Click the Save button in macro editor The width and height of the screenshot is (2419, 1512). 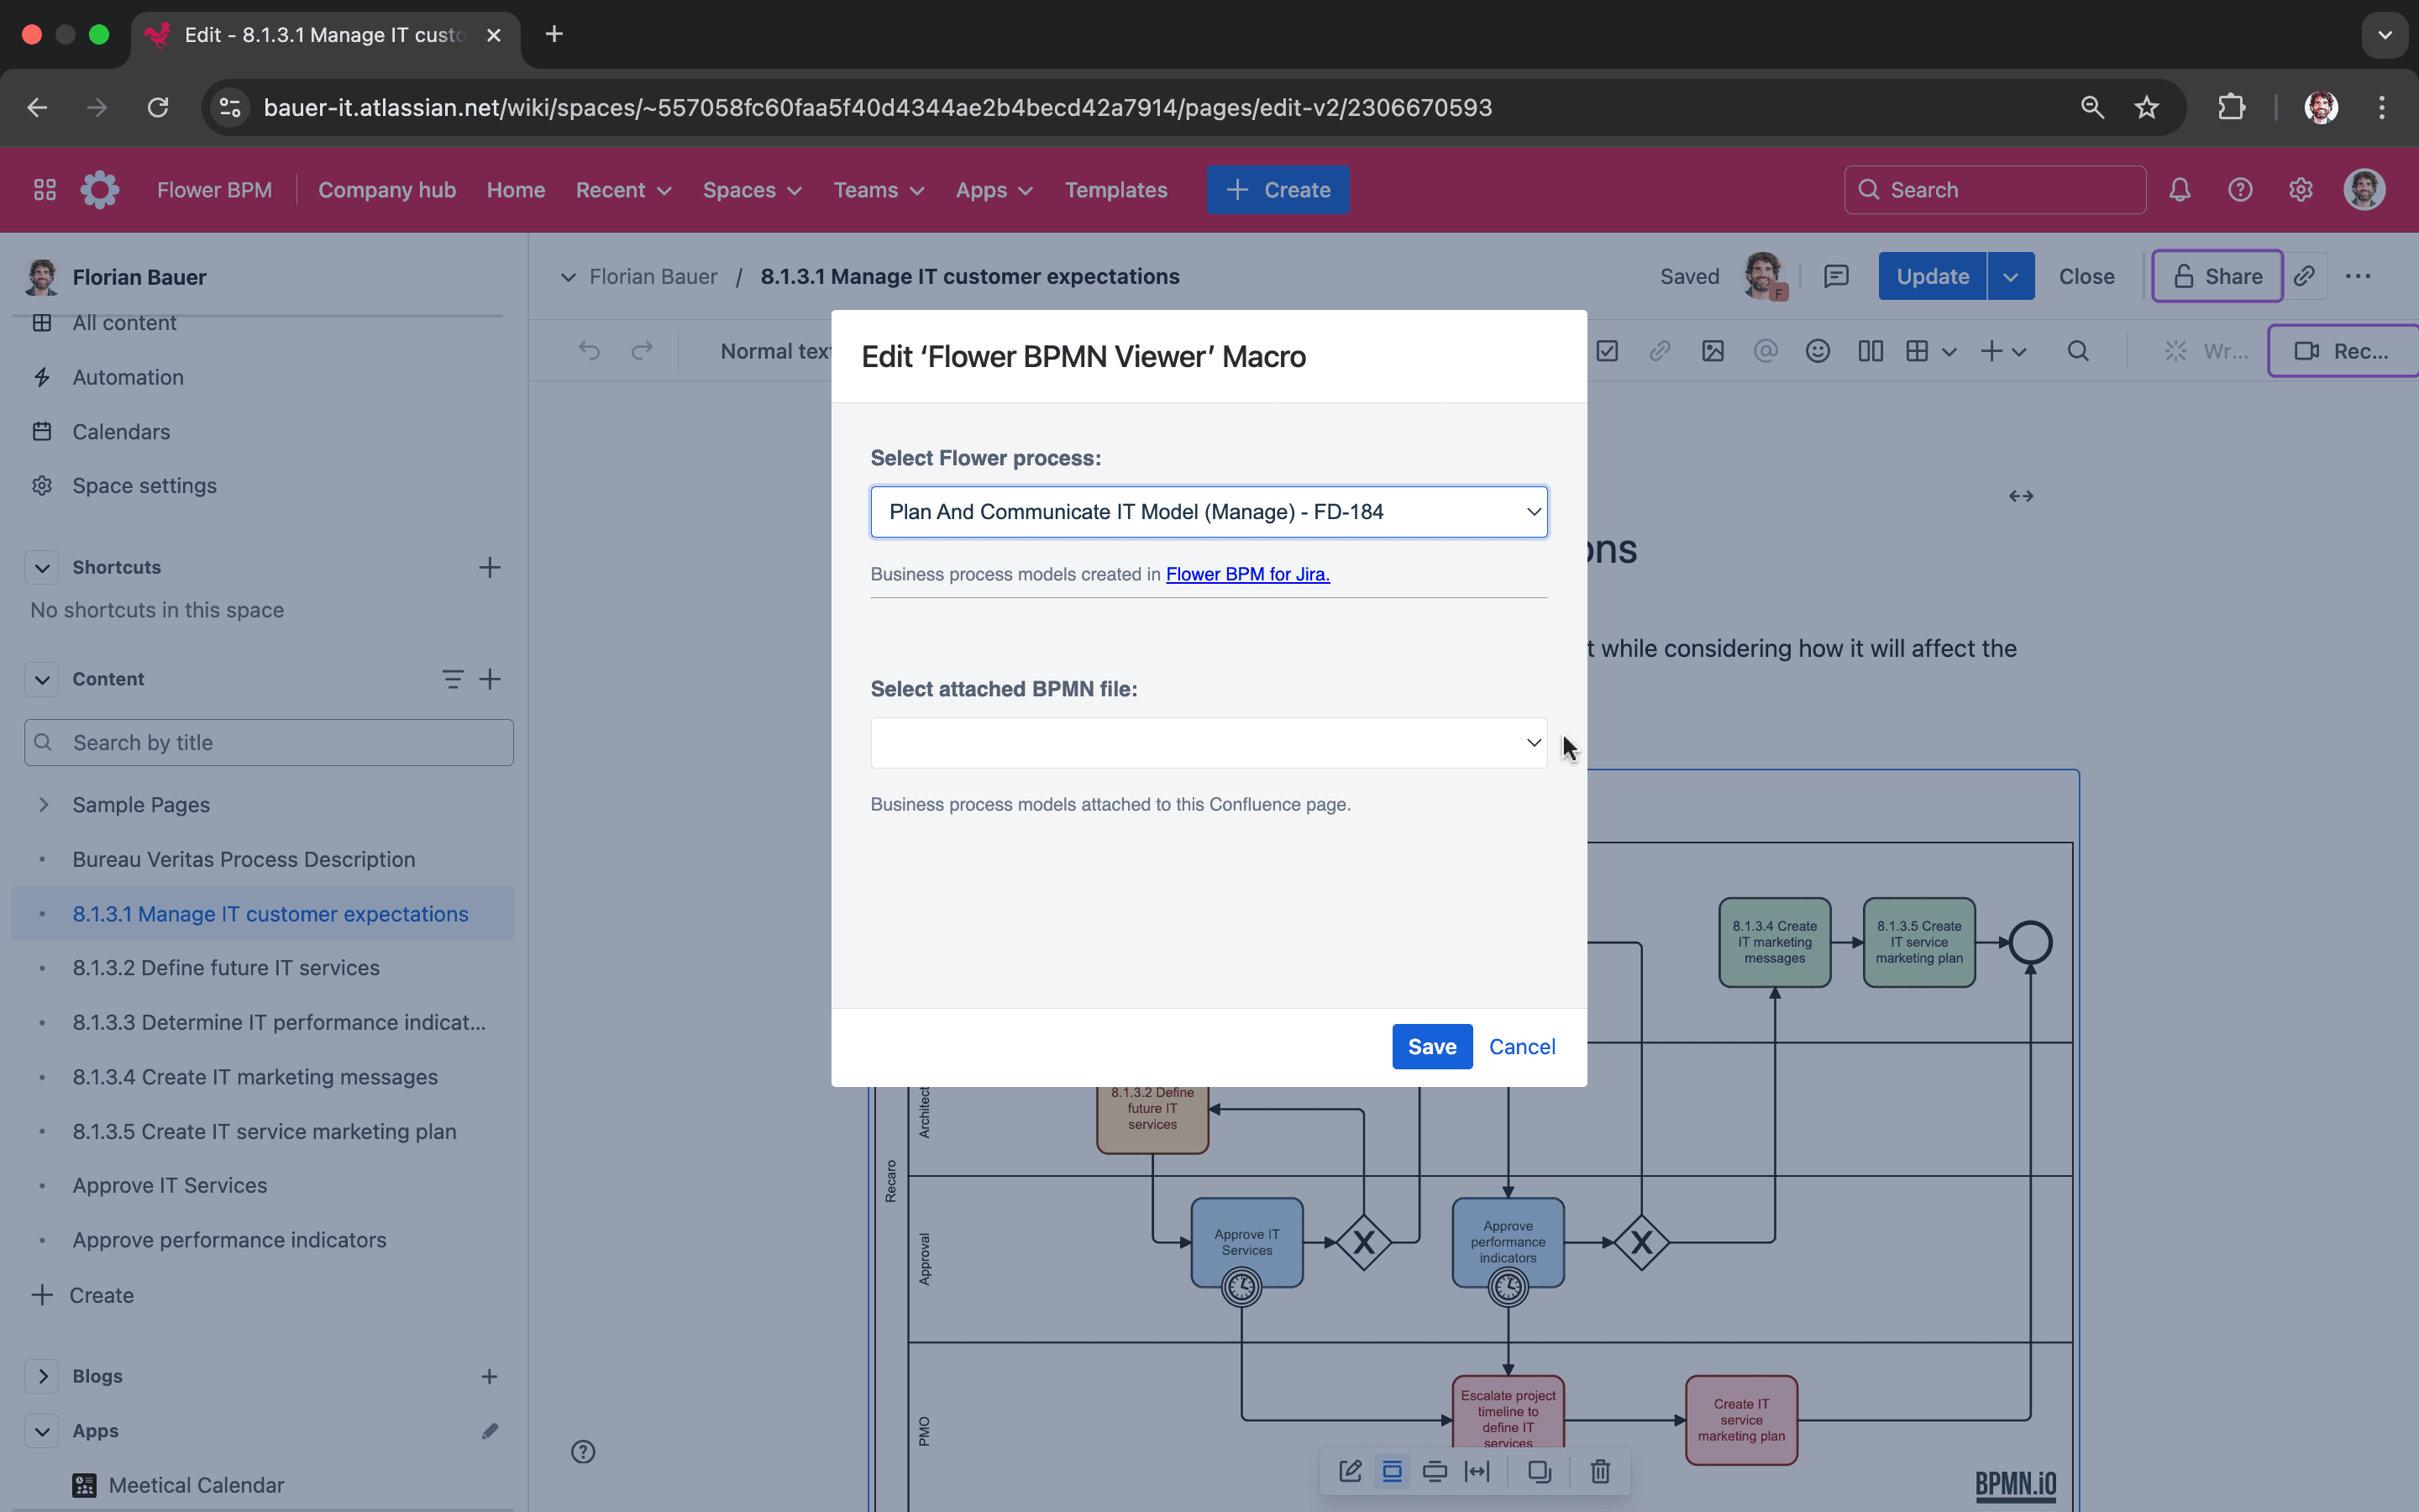click(x=1431, y=1047)
